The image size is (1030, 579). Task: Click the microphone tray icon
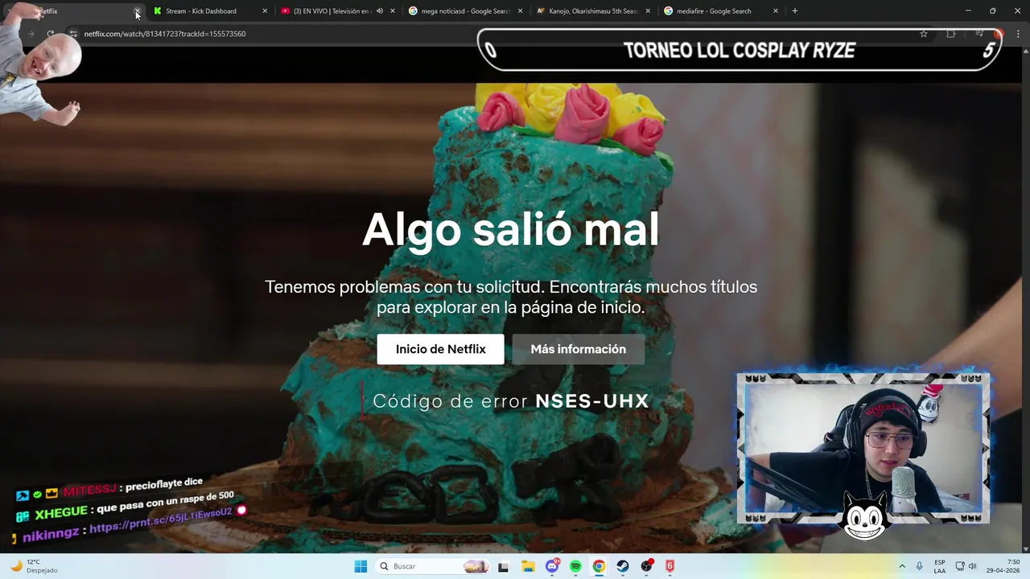tap(919, 566)
